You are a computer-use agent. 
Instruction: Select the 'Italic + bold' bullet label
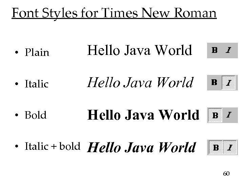tap(53, 146)
